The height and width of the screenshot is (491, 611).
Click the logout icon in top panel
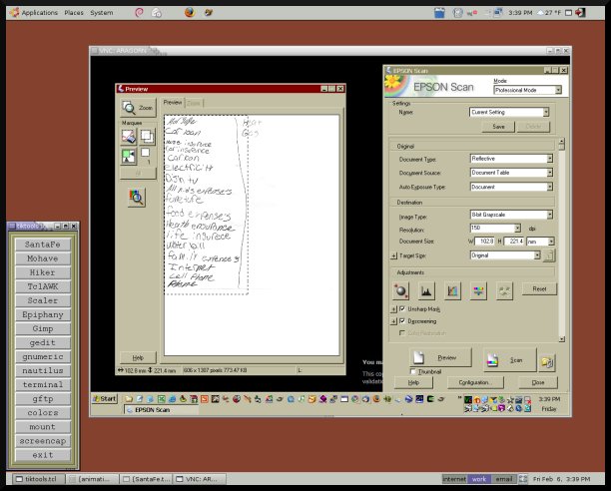click(x=580, y=12)
